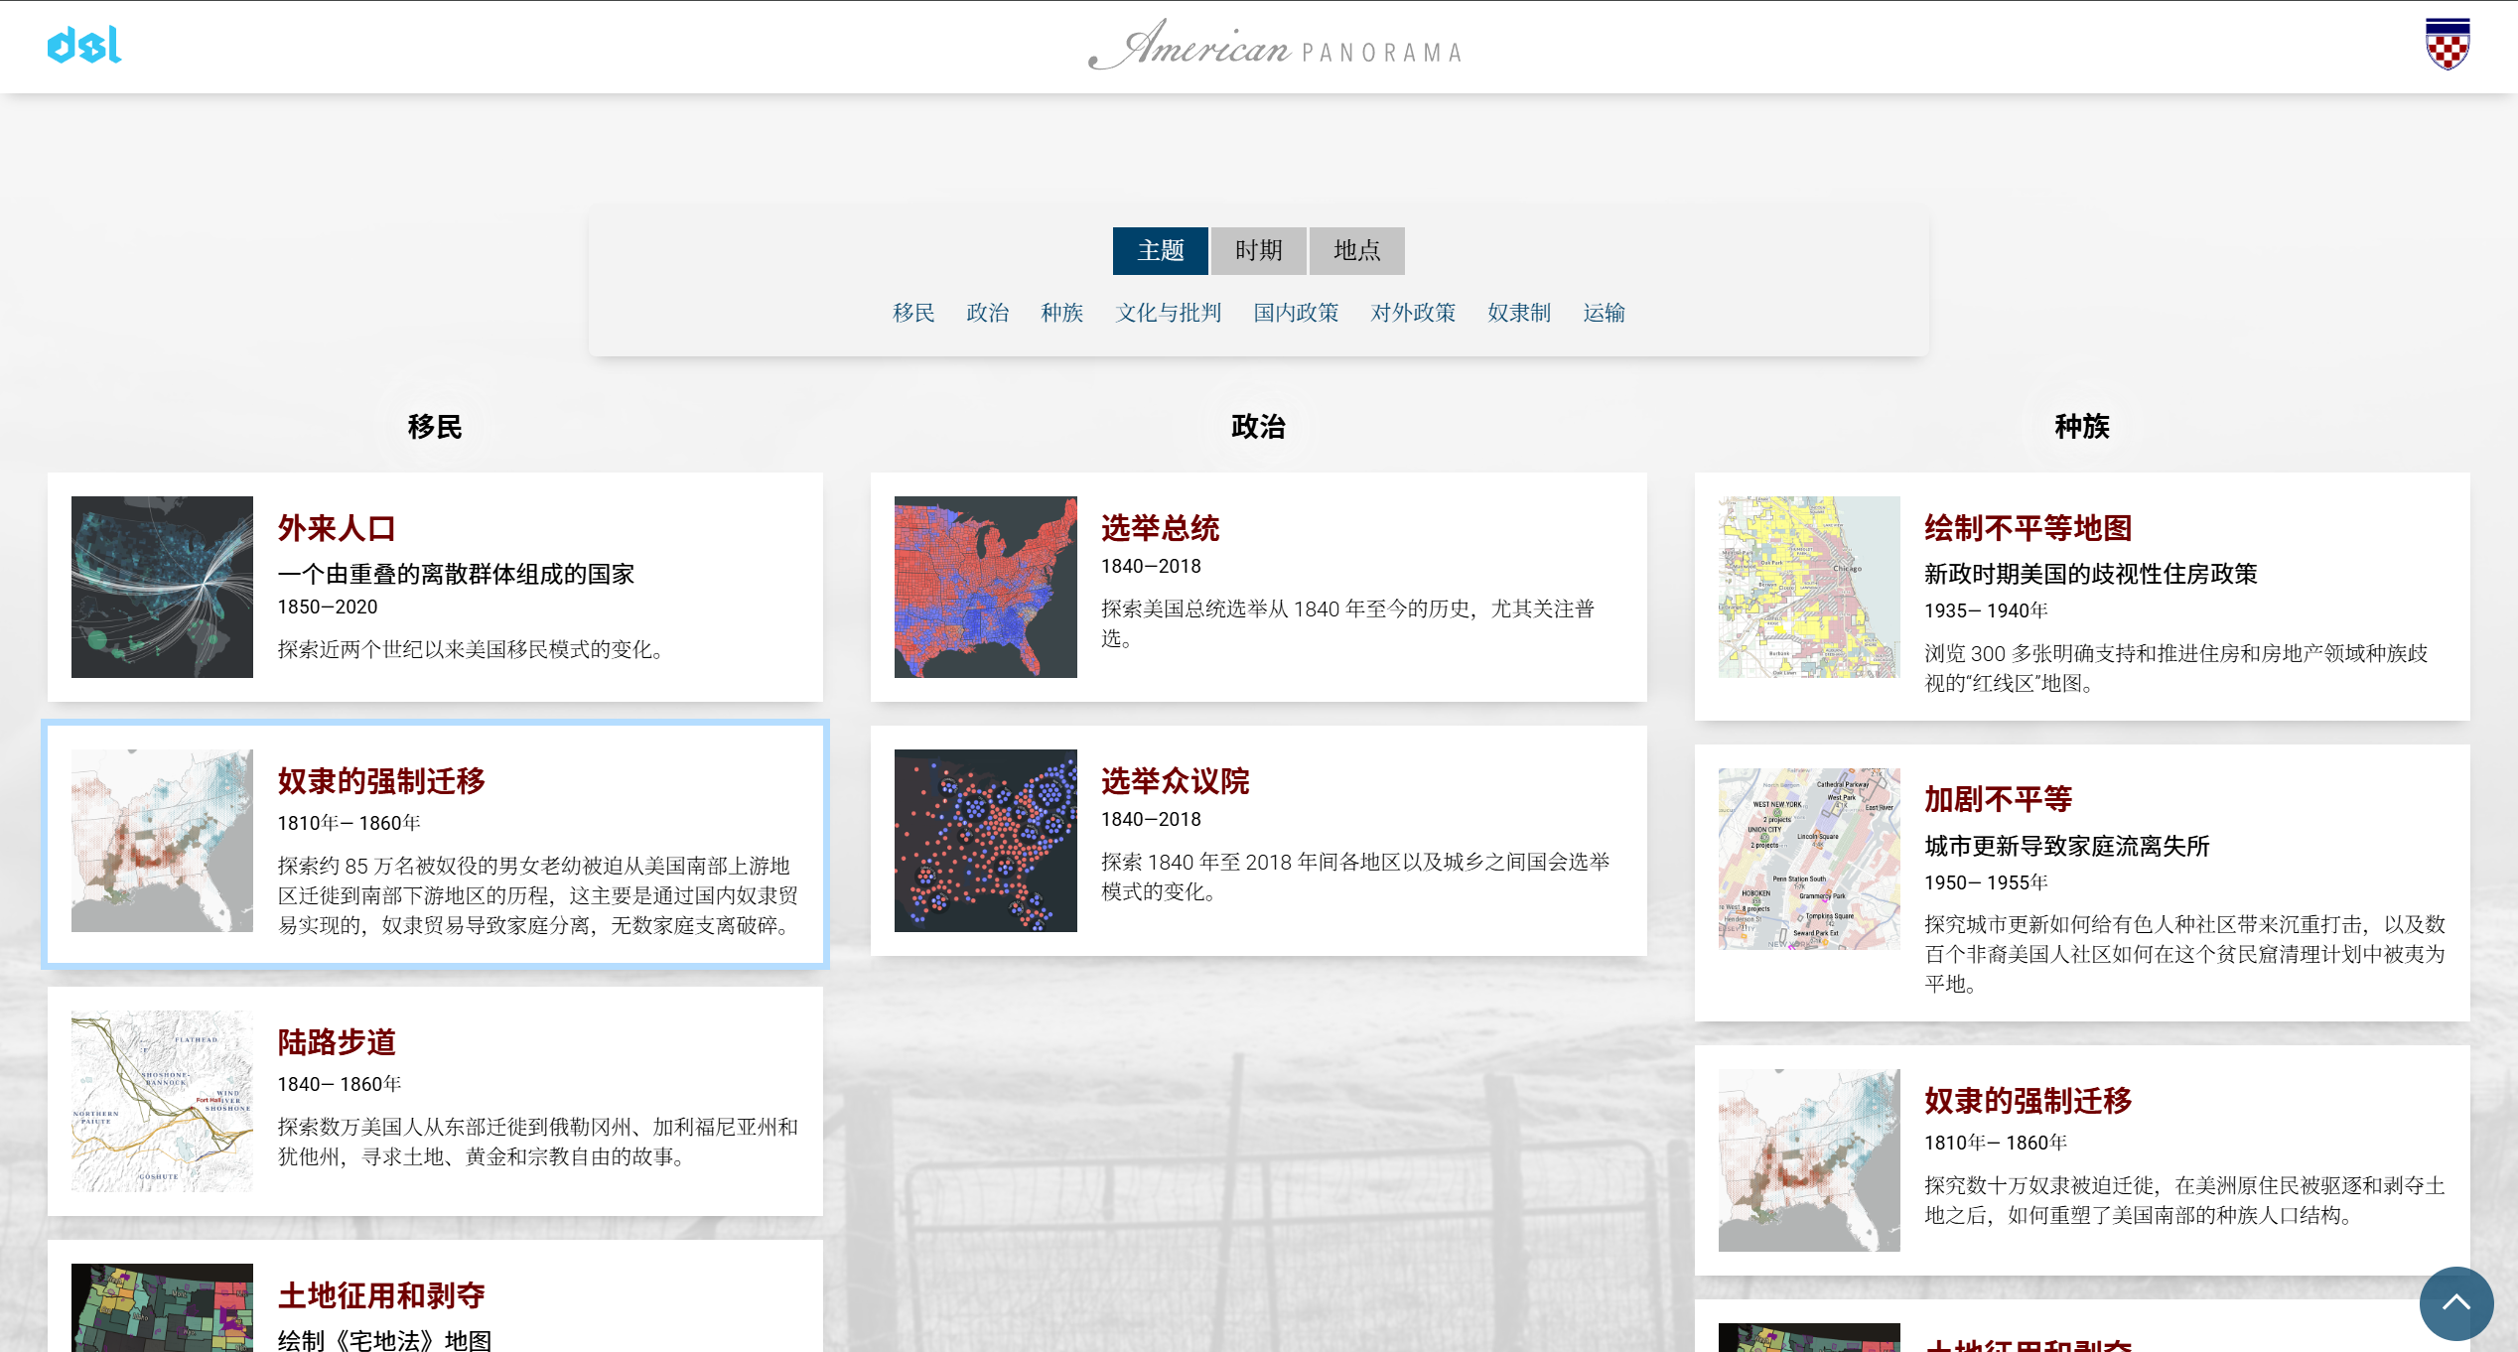This screenshot has width=2518, height=1352.
Task: Jump to the 奴隶制 topic link
Action: (x=1518, y=313)
